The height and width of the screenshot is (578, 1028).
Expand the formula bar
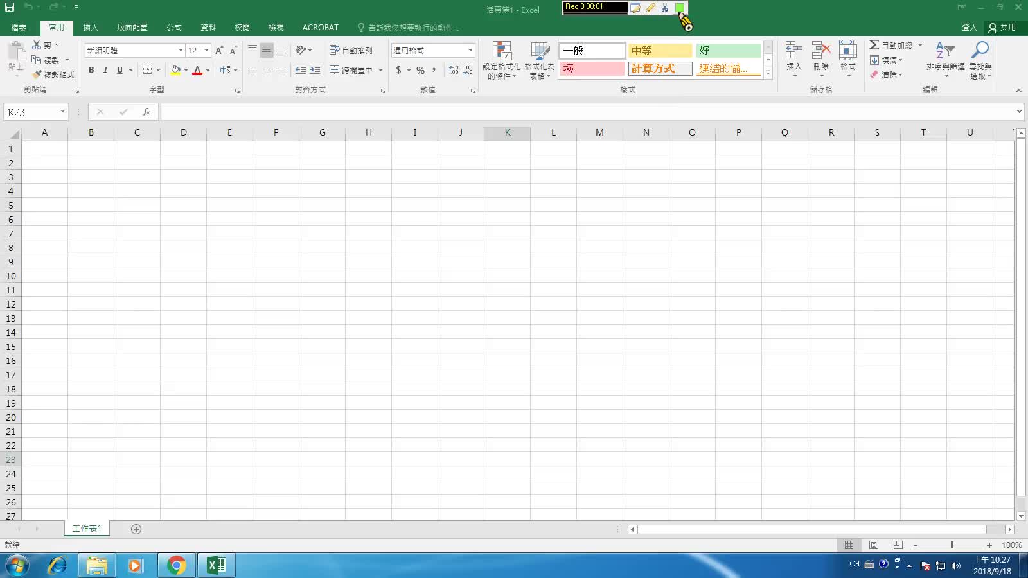click(x=1019, y=112)
